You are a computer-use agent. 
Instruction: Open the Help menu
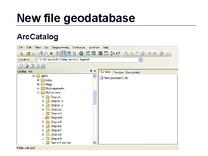[x=106, y=48]
